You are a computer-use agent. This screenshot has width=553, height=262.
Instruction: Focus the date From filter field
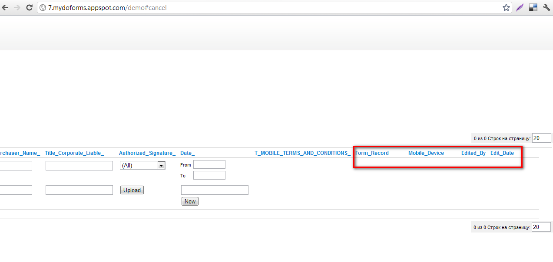pyautogui.click(x=209, y=164)
